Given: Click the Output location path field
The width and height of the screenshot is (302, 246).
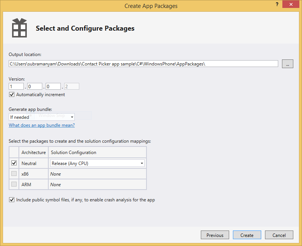Looking at the screenshot, I should (143, 64).
